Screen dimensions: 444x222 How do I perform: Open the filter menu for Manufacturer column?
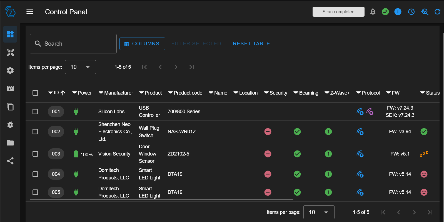click(x=101, y=93)
